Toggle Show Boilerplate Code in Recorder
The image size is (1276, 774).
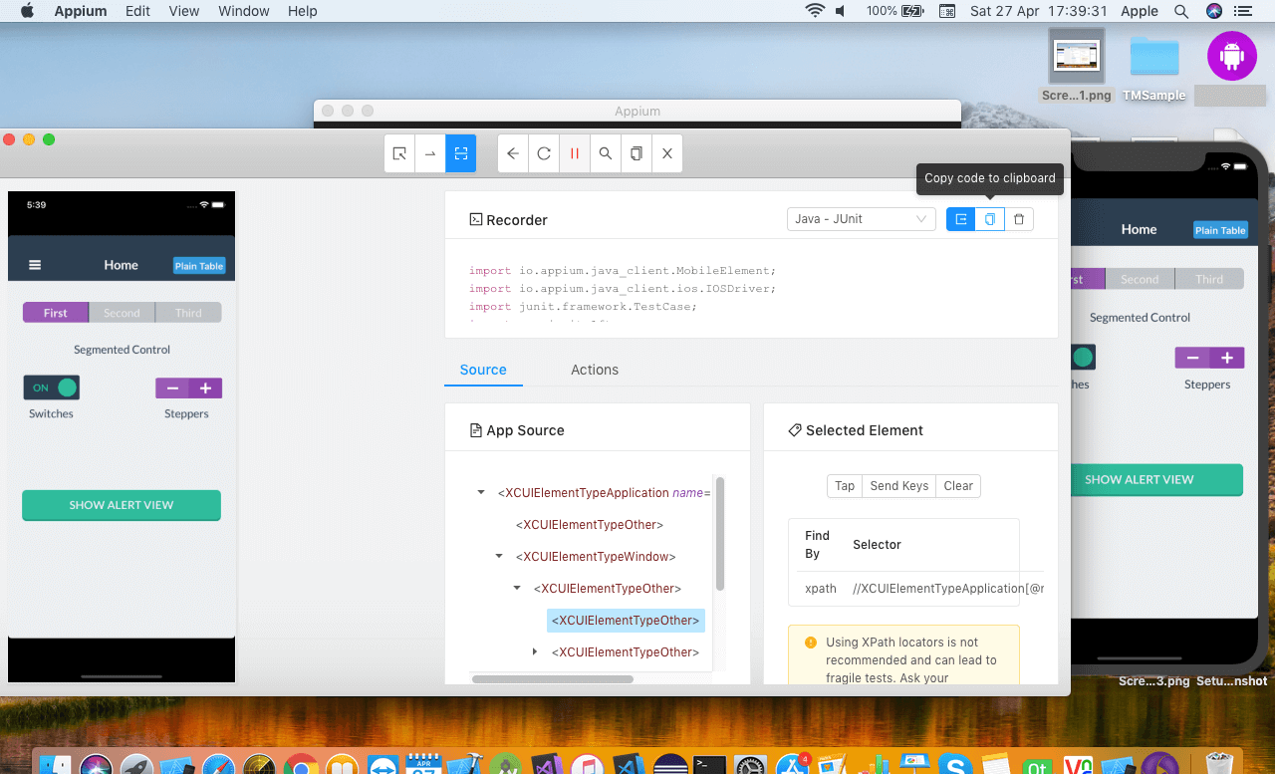pyautogui.click(x=960, y=219)
